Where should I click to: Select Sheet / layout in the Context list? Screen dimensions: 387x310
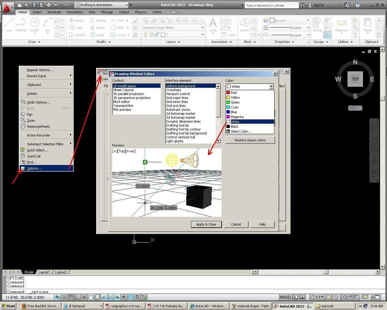click(136, 90)
